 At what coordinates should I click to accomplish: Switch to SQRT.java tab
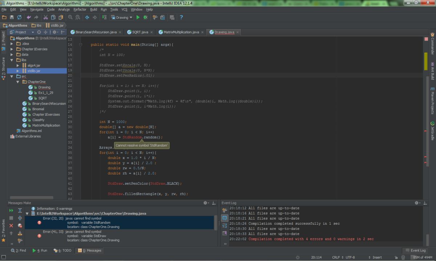point(140,32)
